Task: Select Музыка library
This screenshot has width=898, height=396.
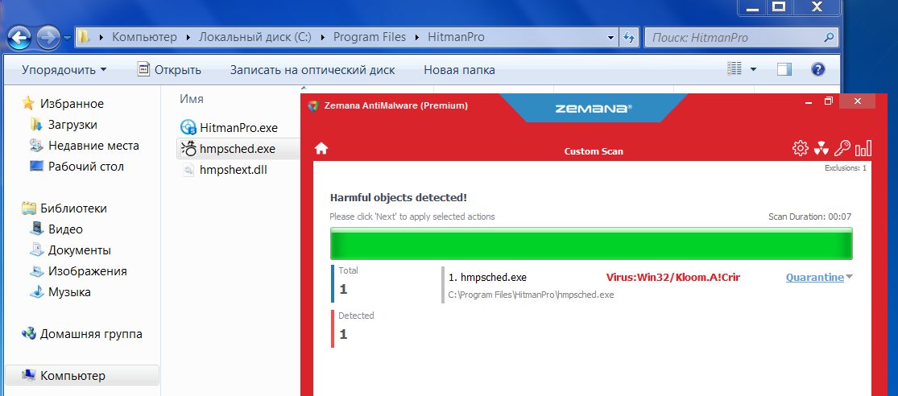Action: click(x=69, y=292)
